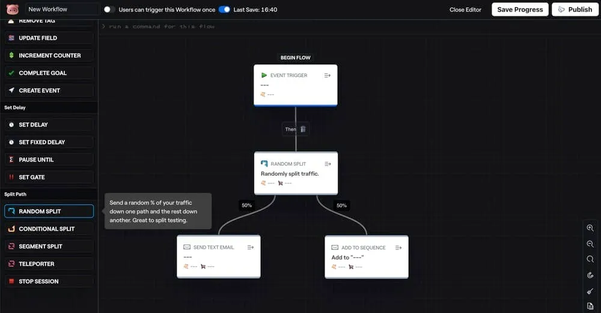Click the document icon in bottom-right toolbar
The height and width of the screenshot is (313, 601).
(590, 306)
